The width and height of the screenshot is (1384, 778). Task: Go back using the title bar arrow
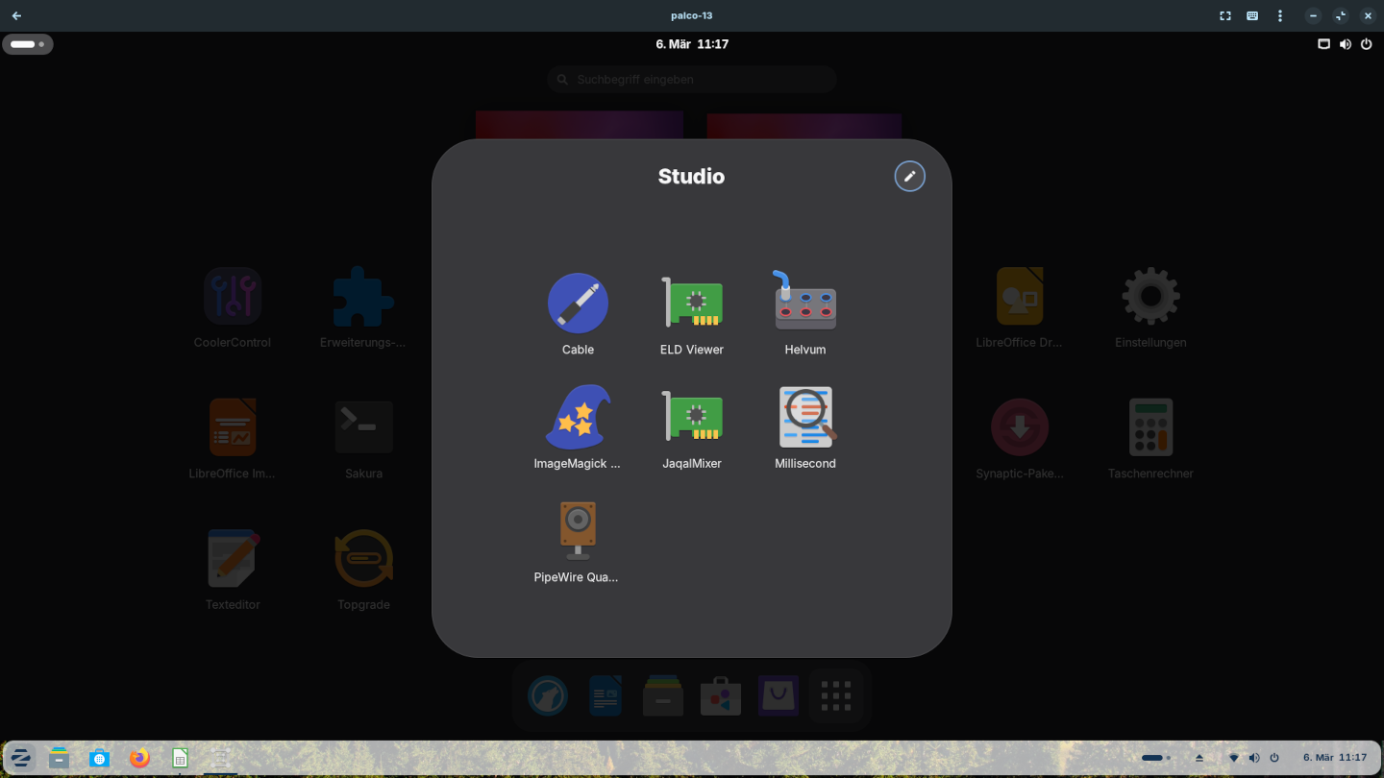[x=16, y=15]
